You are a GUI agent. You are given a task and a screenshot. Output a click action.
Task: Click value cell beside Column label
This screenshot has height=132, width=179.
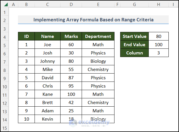(x=158, y=53)
